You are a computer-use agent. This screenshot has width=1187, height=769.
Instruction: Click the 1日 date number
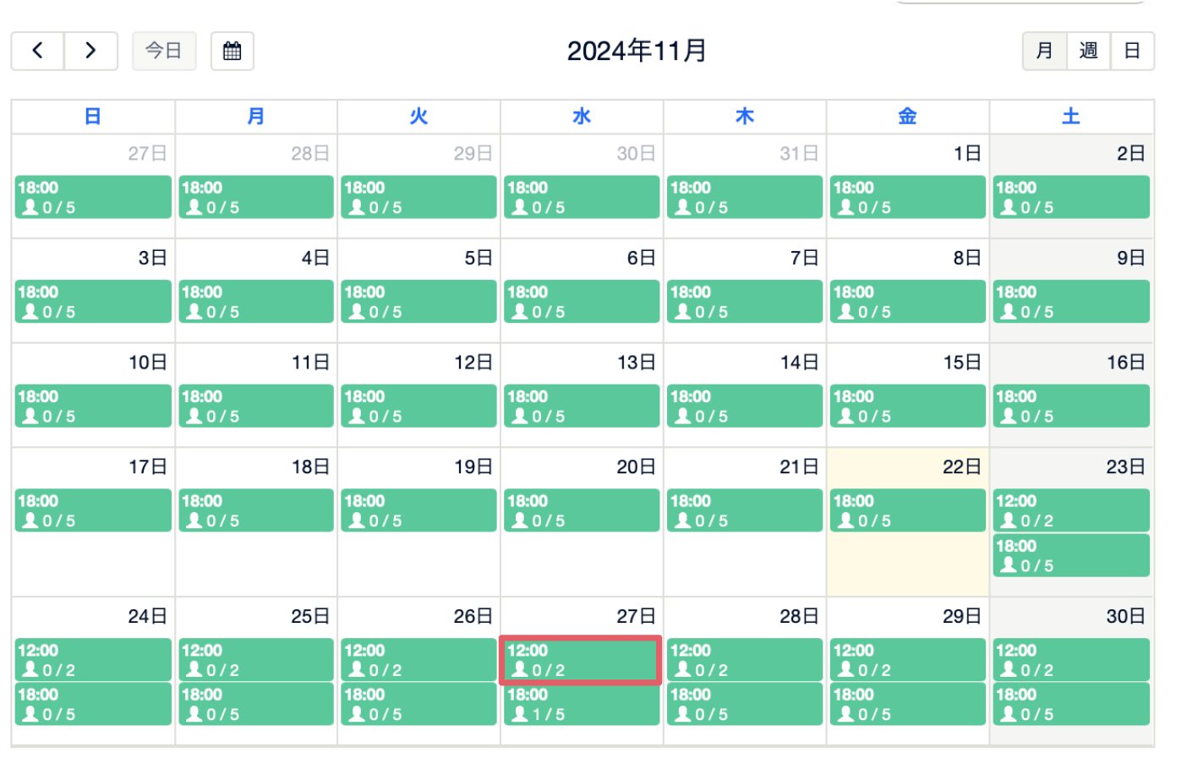coord(967,153)
